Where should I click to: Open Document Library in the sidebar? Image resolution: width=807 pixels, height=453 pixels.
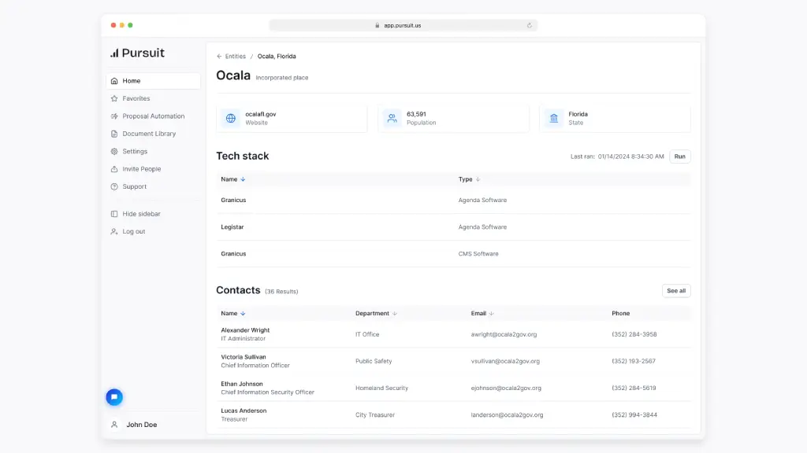154,134
